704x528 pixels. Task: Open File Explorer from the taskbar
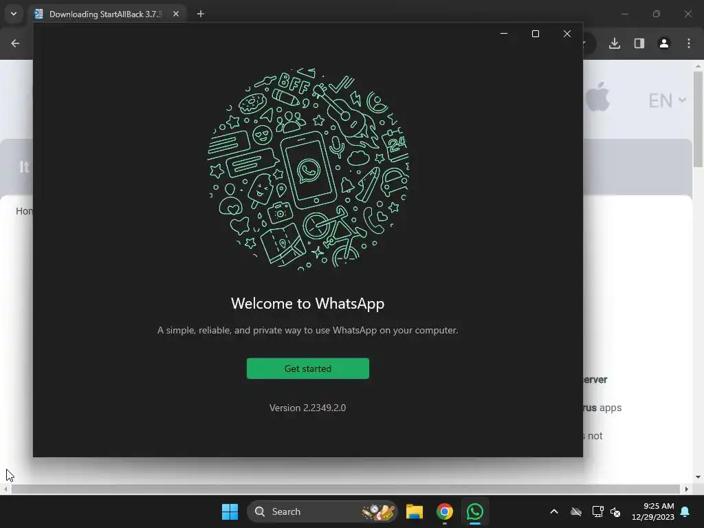[x=415, y=511]
